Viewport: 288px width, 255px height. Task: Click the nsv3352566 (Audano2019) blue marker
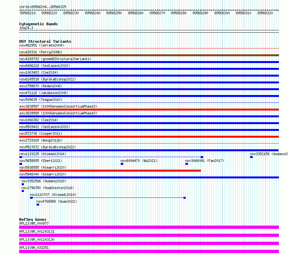pos(23,184)
